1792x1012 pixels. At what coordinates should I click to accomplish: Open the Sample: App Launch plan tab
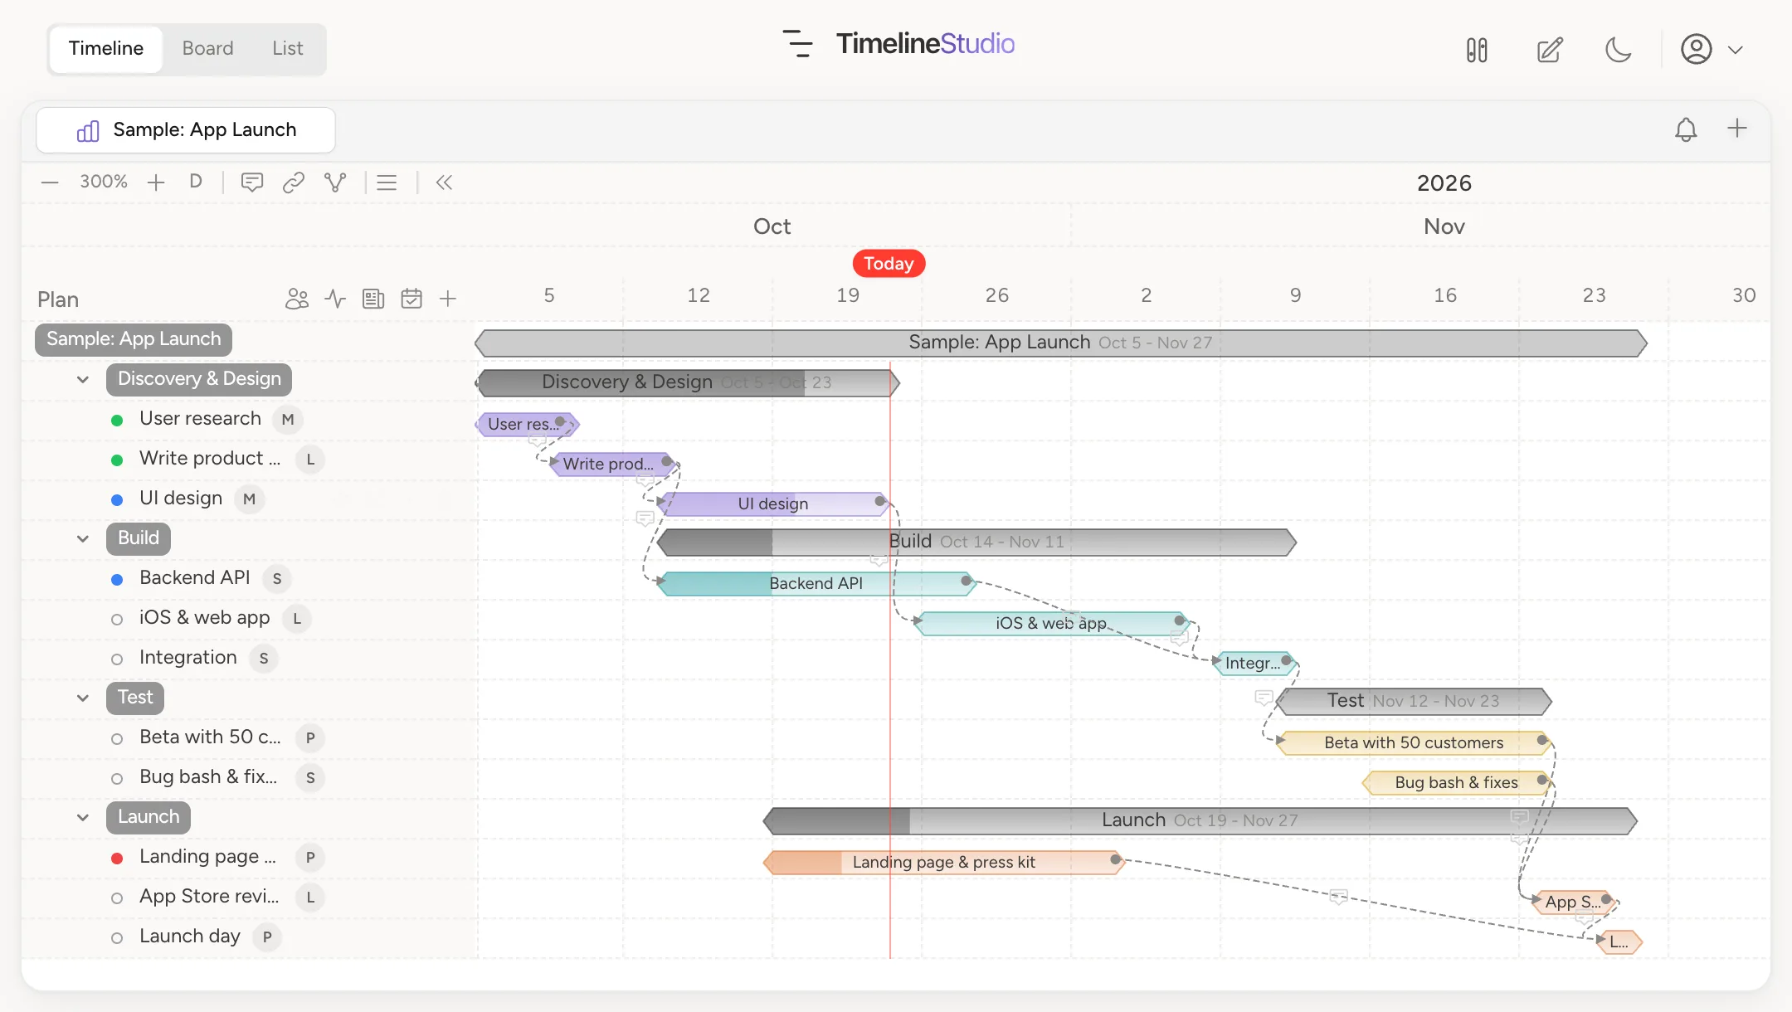[186, 130]
